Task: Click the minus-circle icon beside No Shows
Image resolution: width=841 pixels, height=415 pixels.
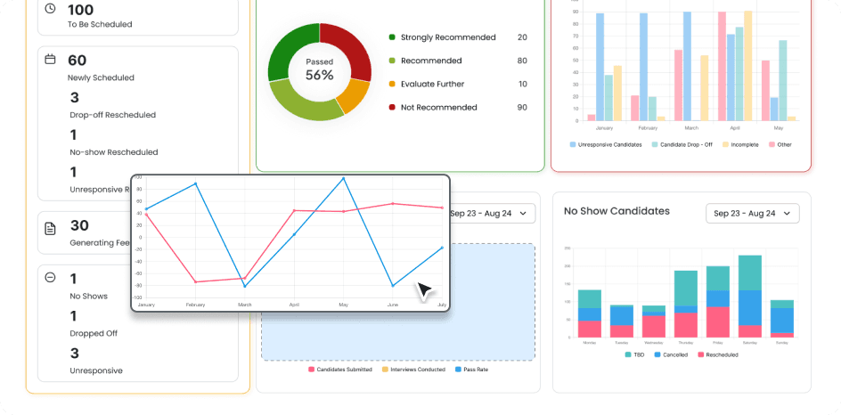Action: point(50,277)
